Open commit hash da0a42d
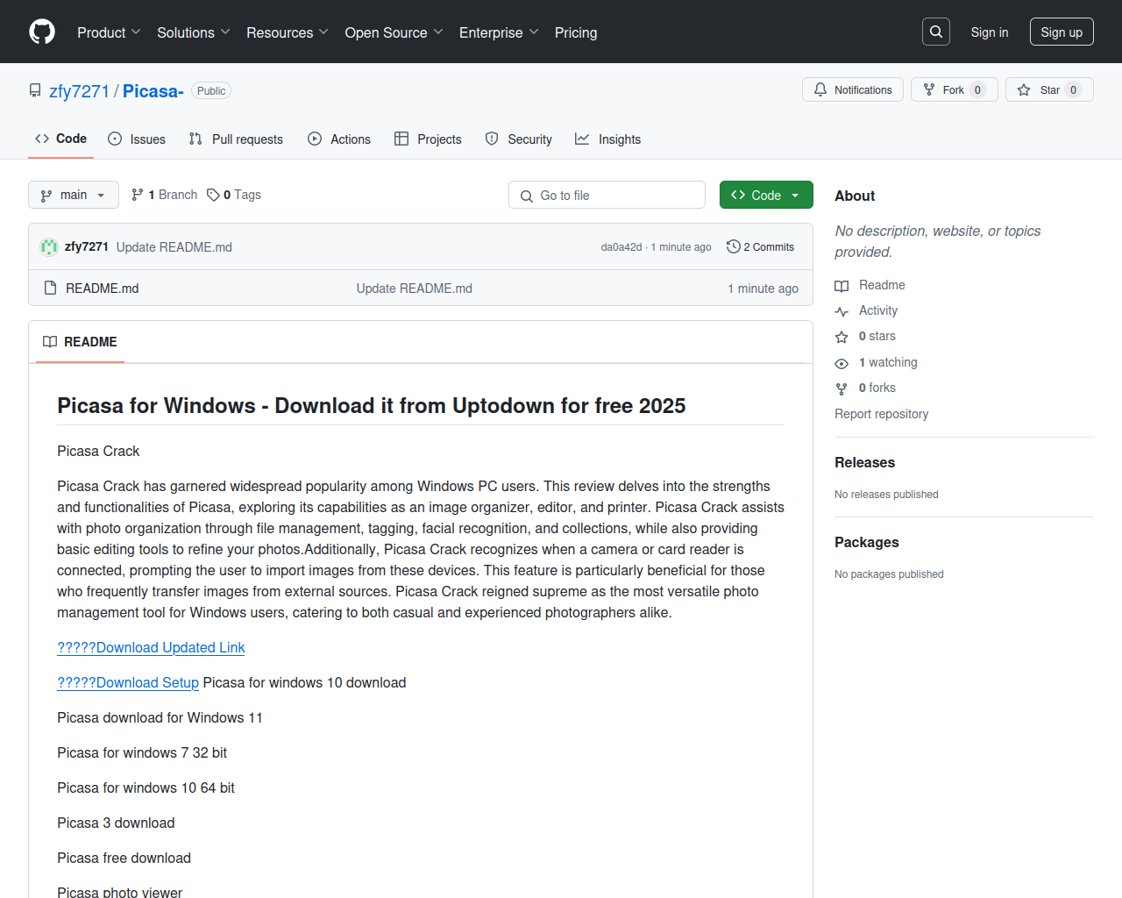 [621, 247]
